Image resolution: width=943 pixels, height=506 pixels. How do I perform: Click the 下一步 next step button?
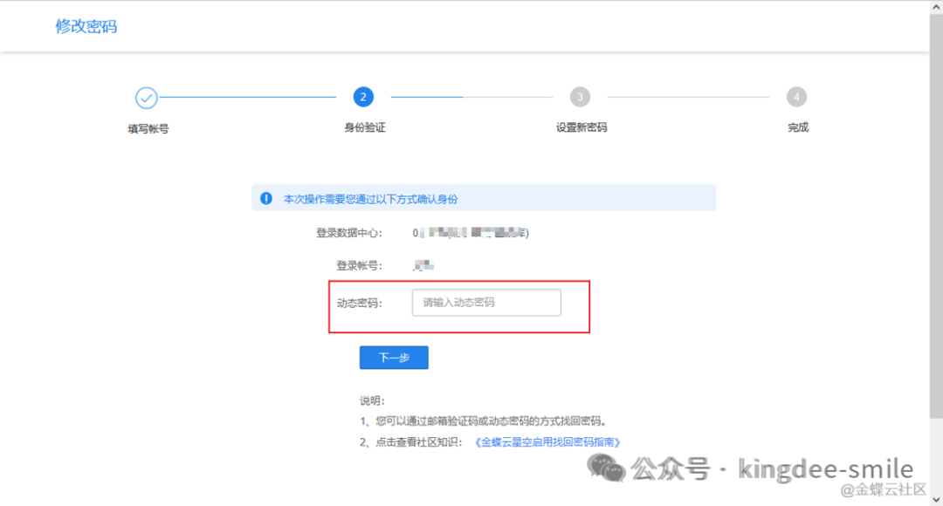point(394,358)
